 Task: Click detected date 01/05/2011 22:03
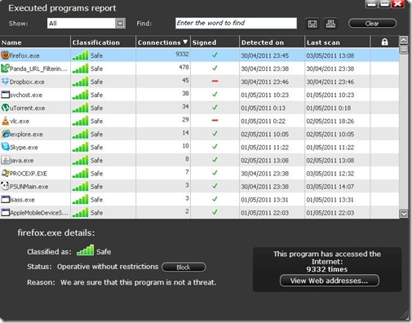click(264, 213)
